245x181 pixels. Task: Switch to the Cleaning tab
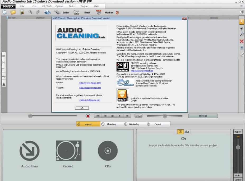[112, 124]
